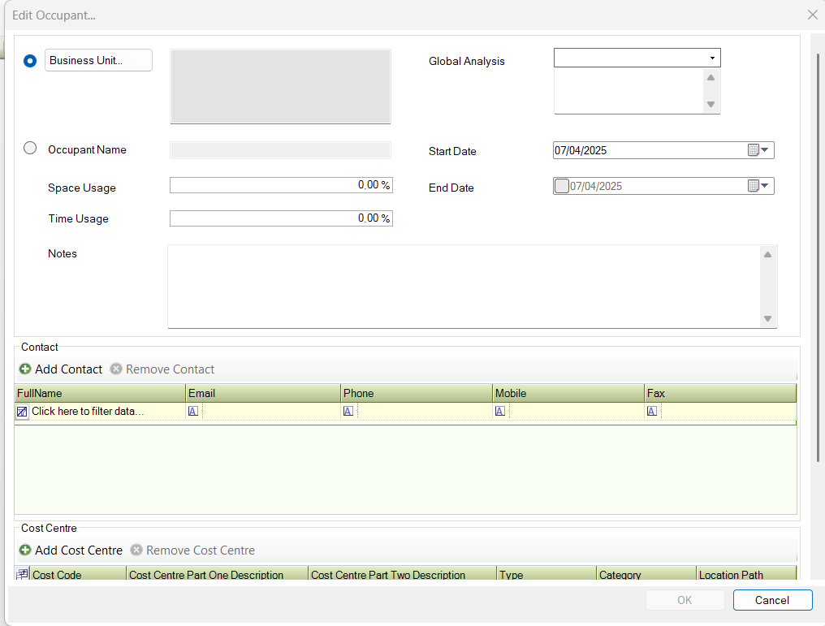Open the End Date calendar picker icon
Image resolution: width=825 pixels, height=626 pixels.
coord(754,185)
